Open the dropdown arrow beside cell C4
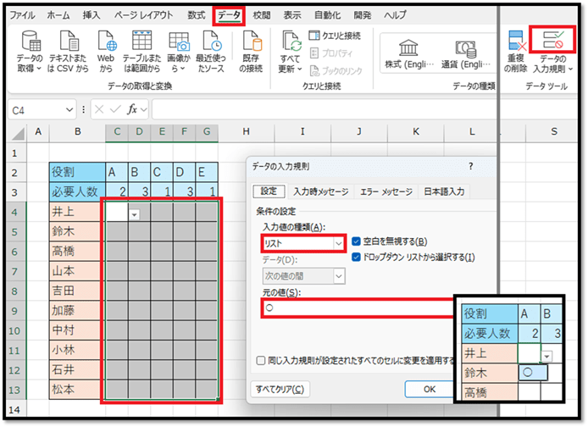The image size is (588, 427). click(x=135, y=215)
